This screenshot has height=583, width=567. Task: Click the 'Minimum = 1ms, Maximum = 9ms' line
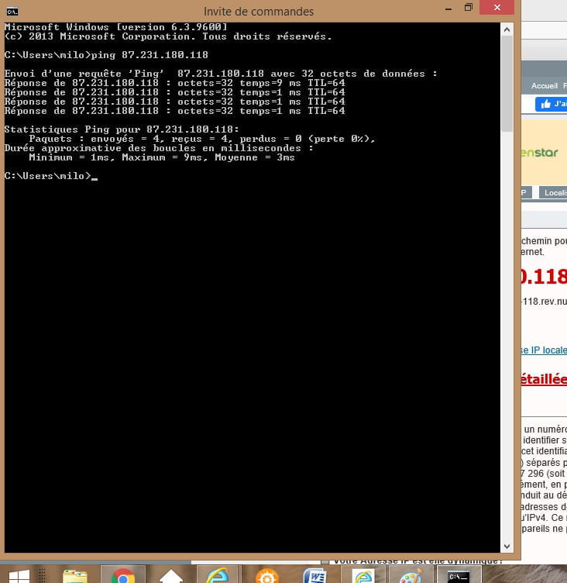click(x=162, y=157)
